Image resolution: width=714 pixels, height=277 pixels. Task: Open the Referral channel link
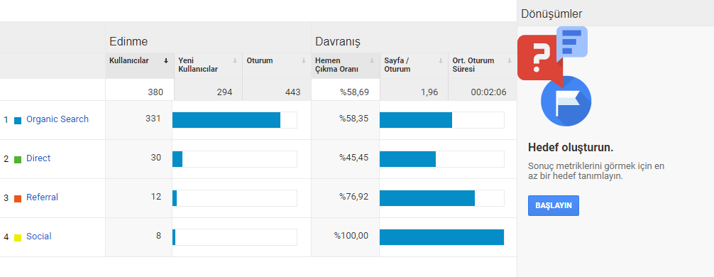(x=43, y=197)
